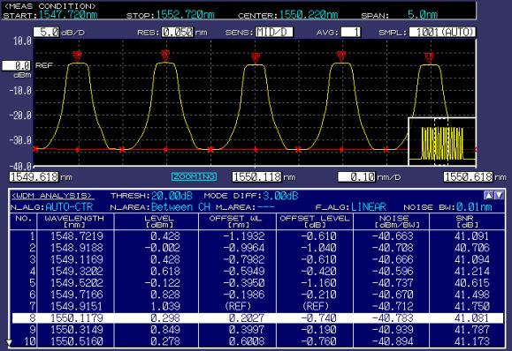Edit the 5.0 dB/D scale field

pos(47,32)
